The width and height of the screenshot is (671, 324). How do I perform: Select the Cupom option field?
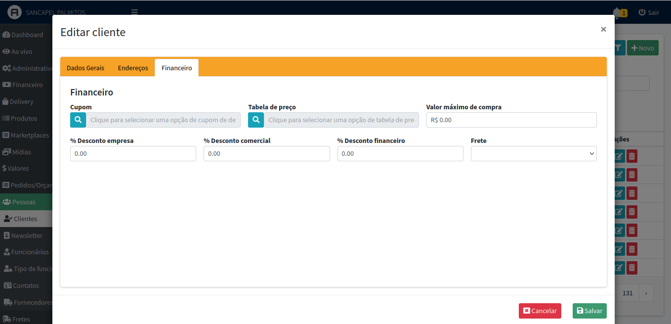coord(163,120)
